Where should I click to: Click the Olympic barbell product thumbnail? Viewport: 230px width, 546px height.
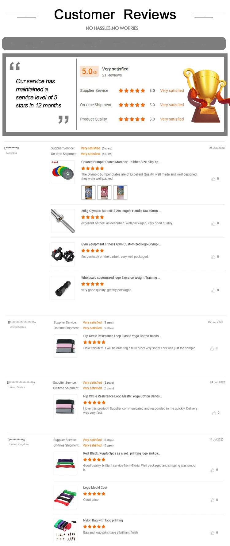click(x=63, y=221)
